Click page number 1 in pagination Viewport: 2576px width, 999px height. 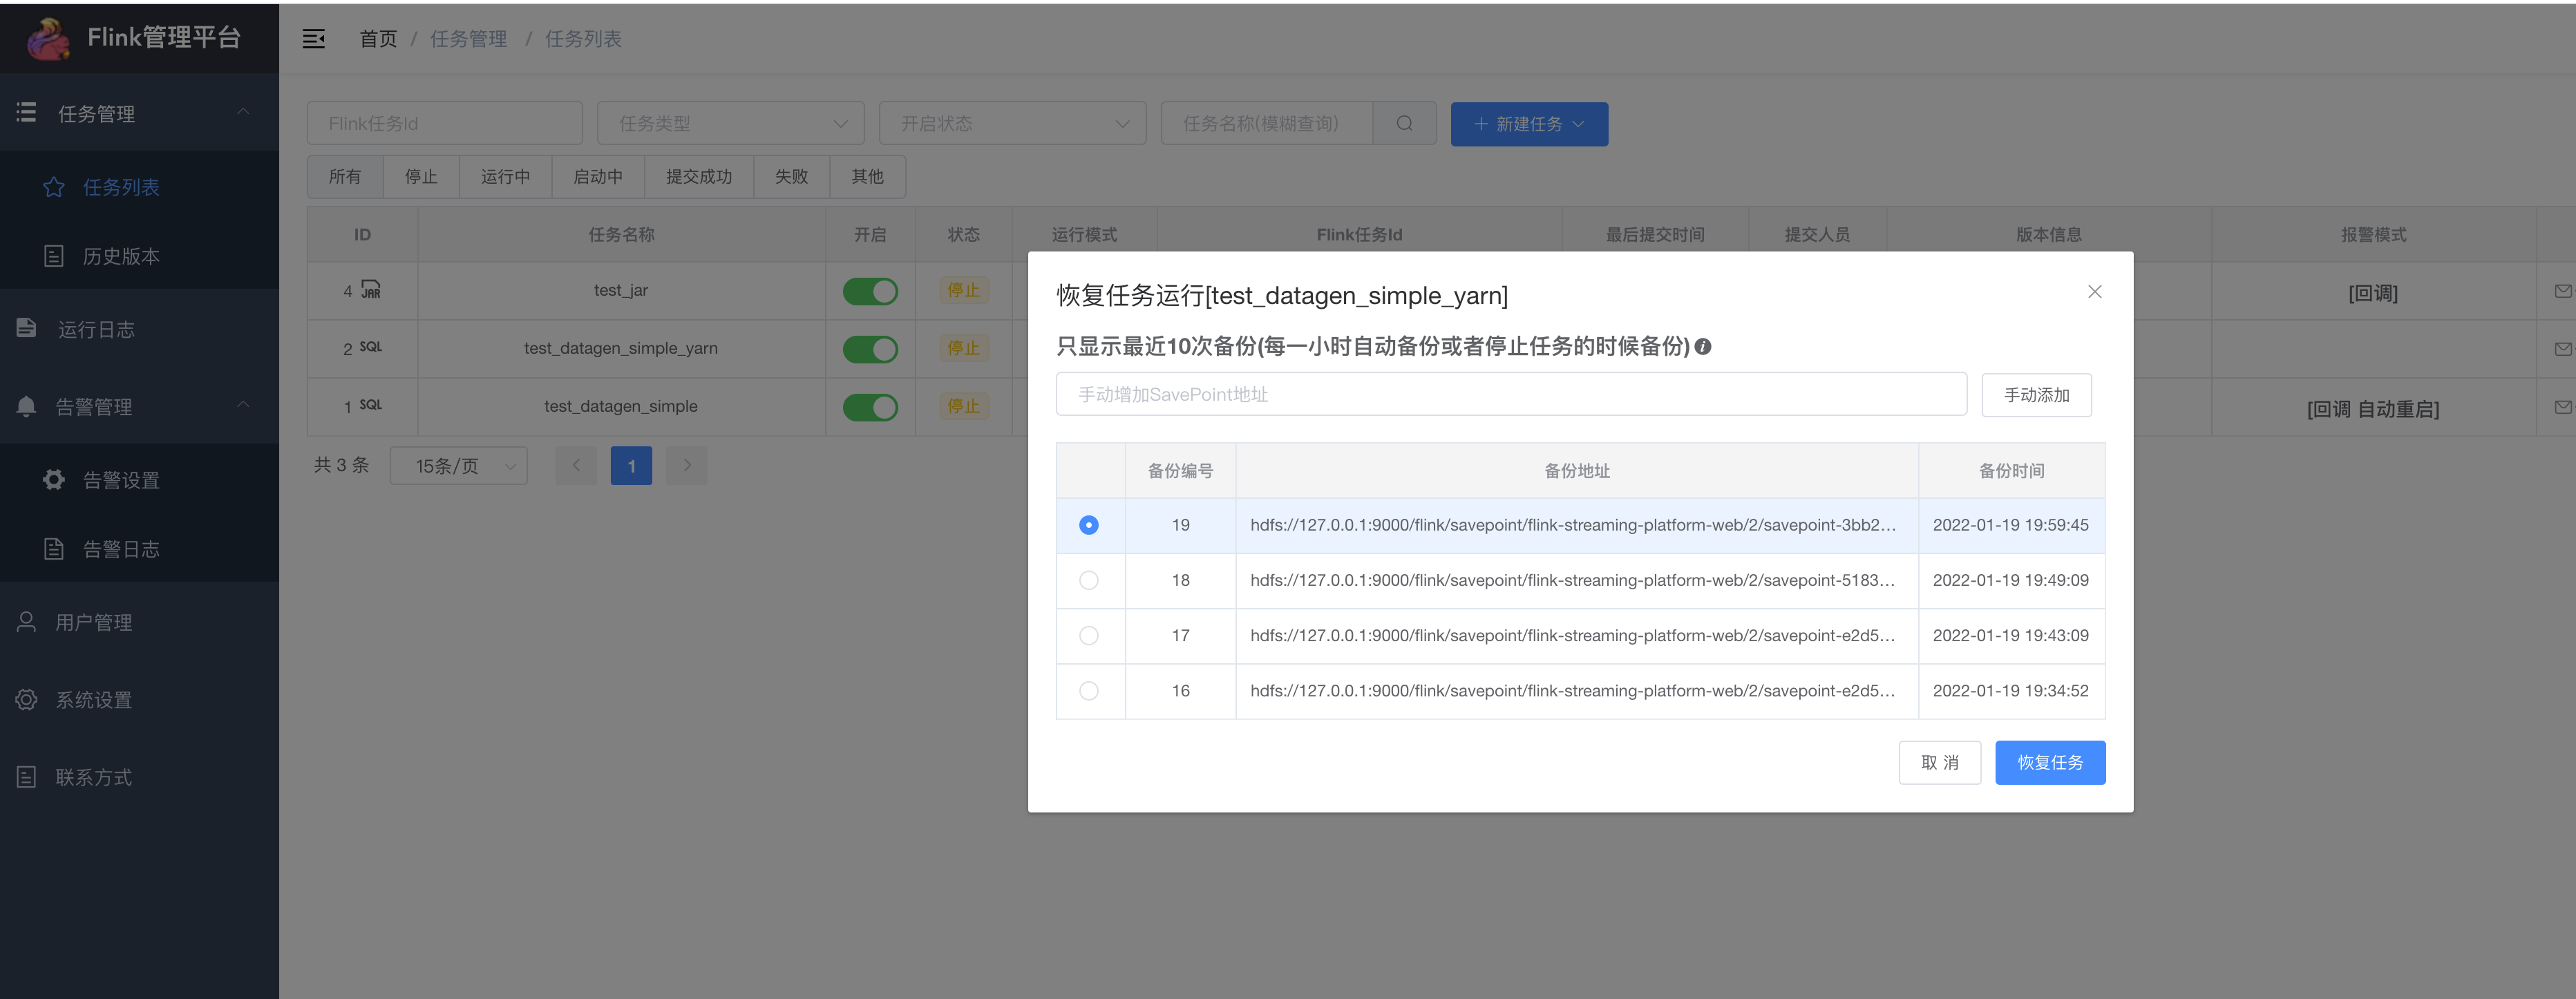click(631, 465)
